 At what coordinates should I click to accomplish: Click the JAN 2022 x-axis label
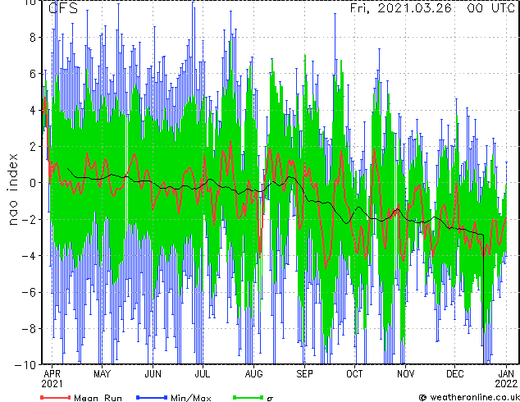point(506,379)
